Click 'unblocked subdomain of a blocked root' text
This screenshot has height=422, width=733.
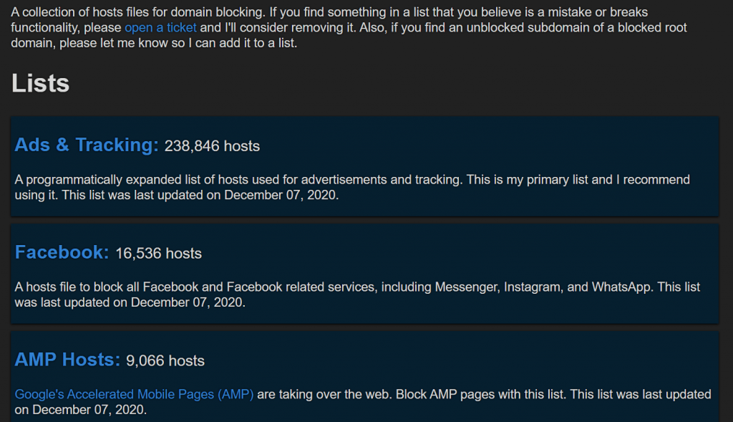pos(576,28)
